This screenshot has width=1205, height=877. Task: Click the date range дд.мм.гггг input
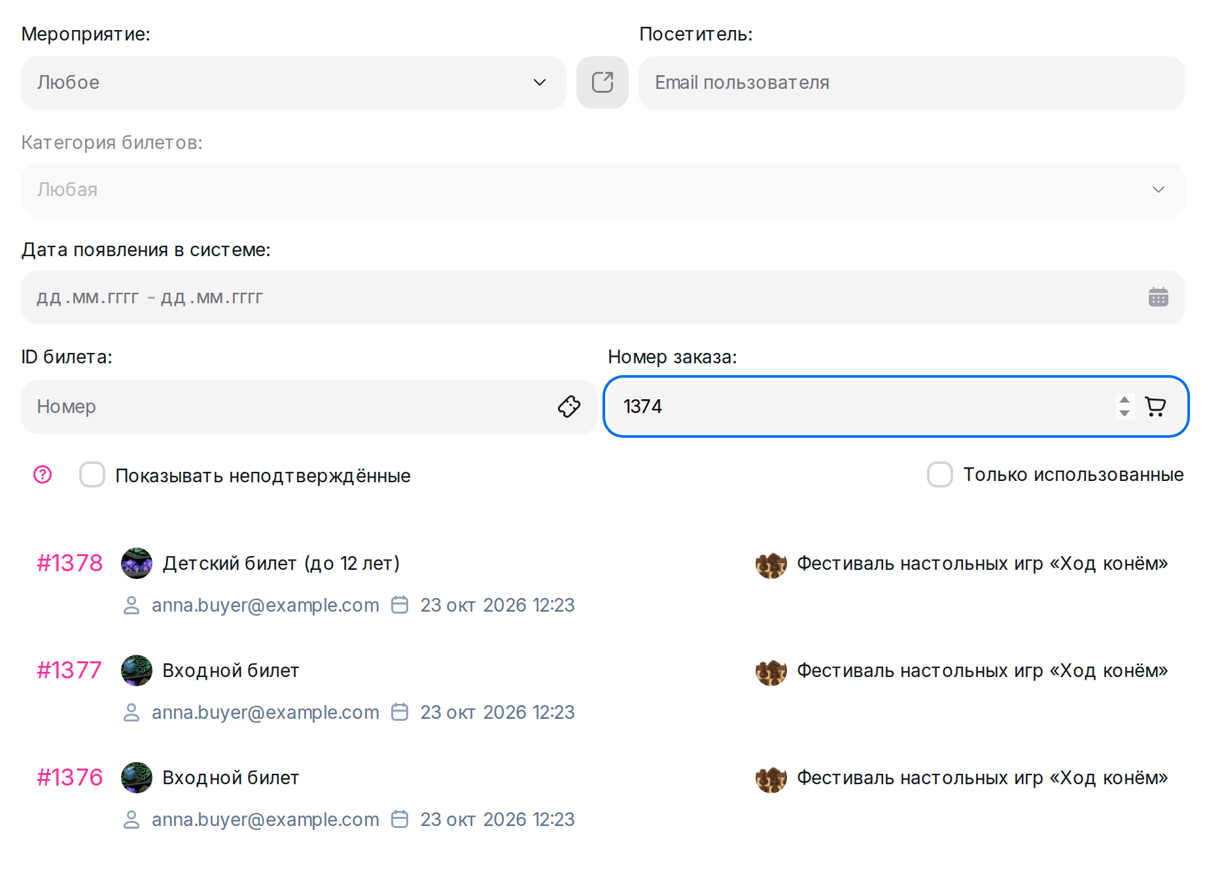click(602, 297)
